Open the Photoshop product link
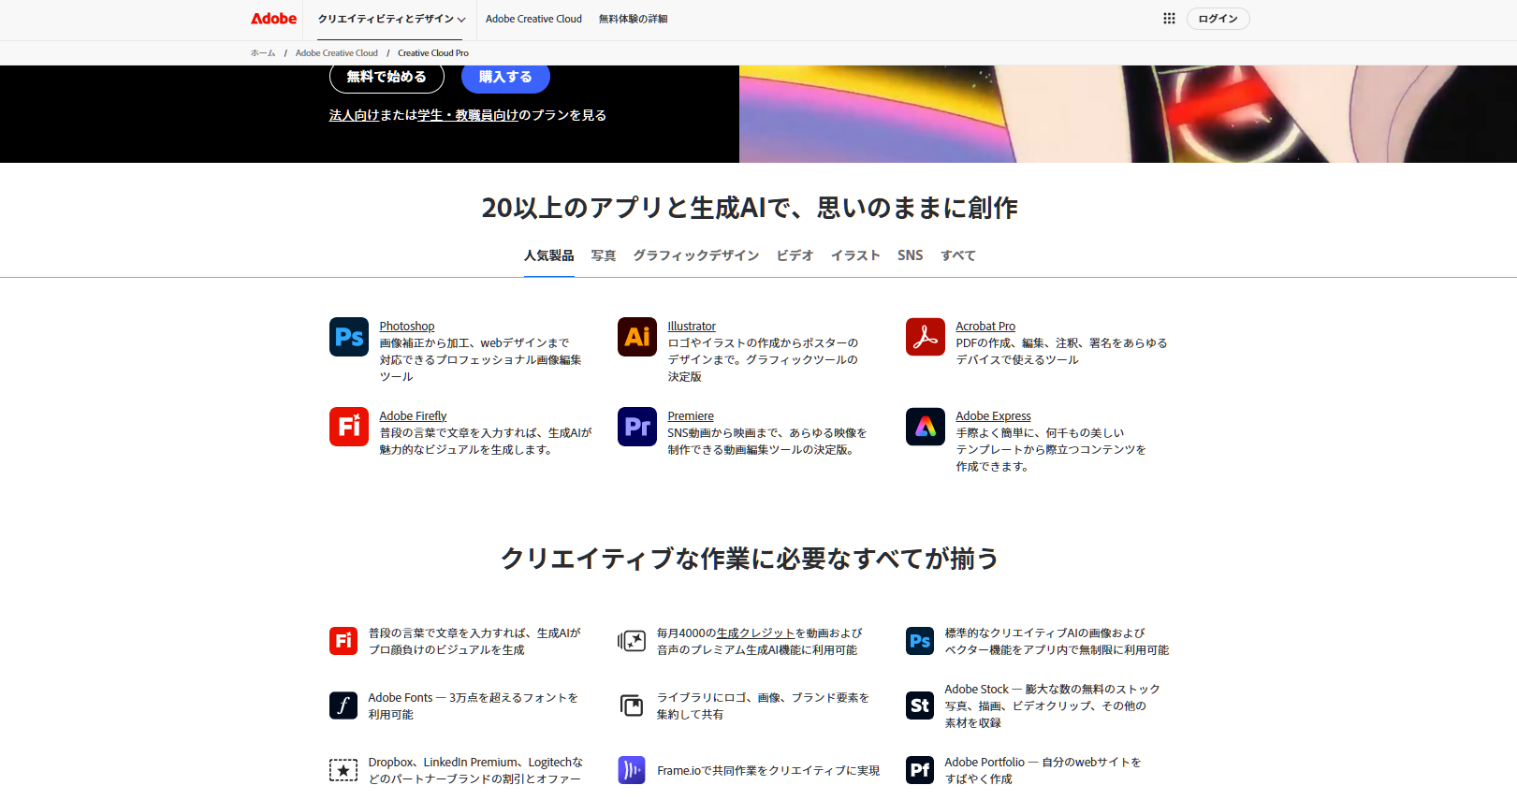1517x800 pixels. click(407, 327)
